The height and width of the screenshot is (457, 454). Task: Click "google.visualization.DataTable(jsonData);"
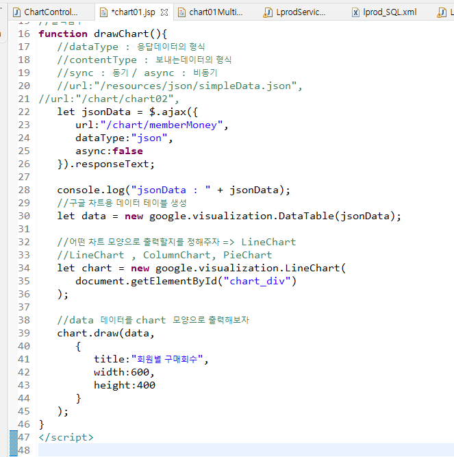pos(275,216)
